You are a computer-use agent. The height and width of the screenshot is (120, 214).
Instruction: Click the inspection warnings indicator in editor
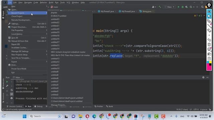(x=198, y=16)
